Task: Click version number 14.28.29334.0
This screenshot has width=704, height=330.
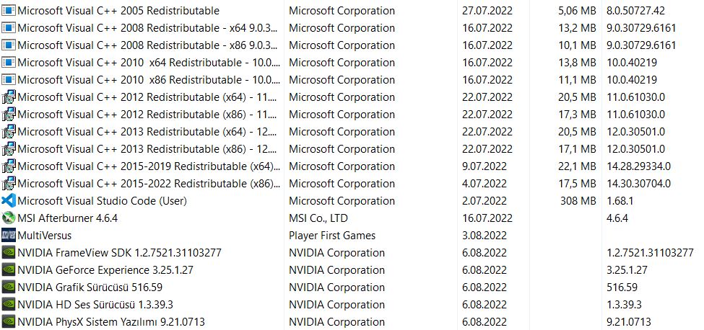Action: (638, 166)
